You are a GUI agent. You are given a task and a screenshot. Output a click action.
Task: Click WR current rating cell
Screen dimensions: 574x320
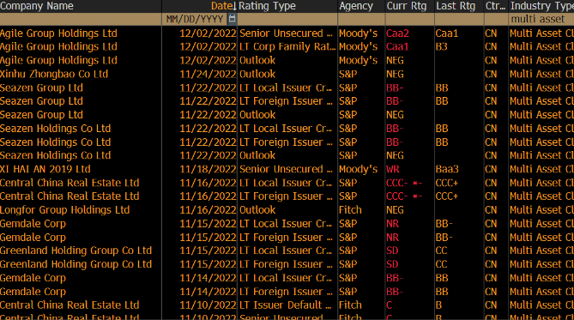(392, 169)
